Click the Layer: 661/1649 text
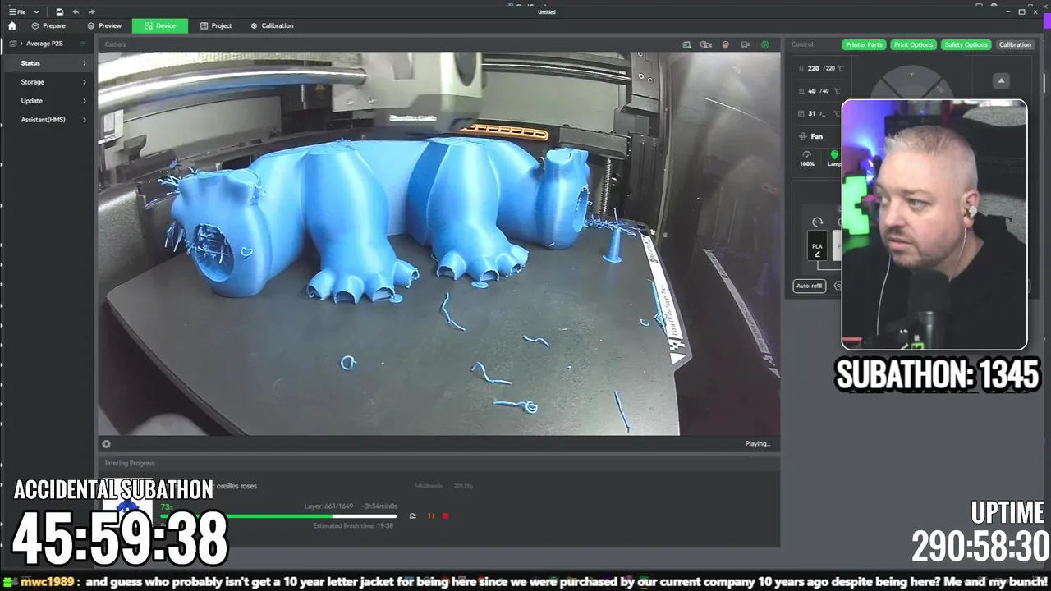 pos(328,506)
